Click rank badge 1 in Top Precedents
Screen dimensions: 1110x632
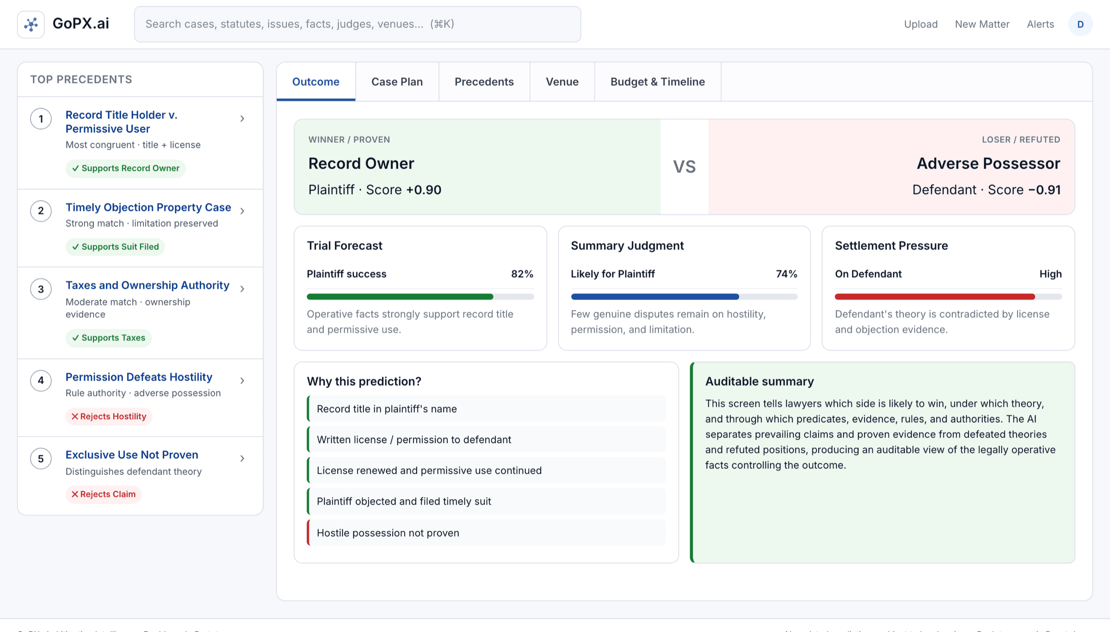pos(41,119)
